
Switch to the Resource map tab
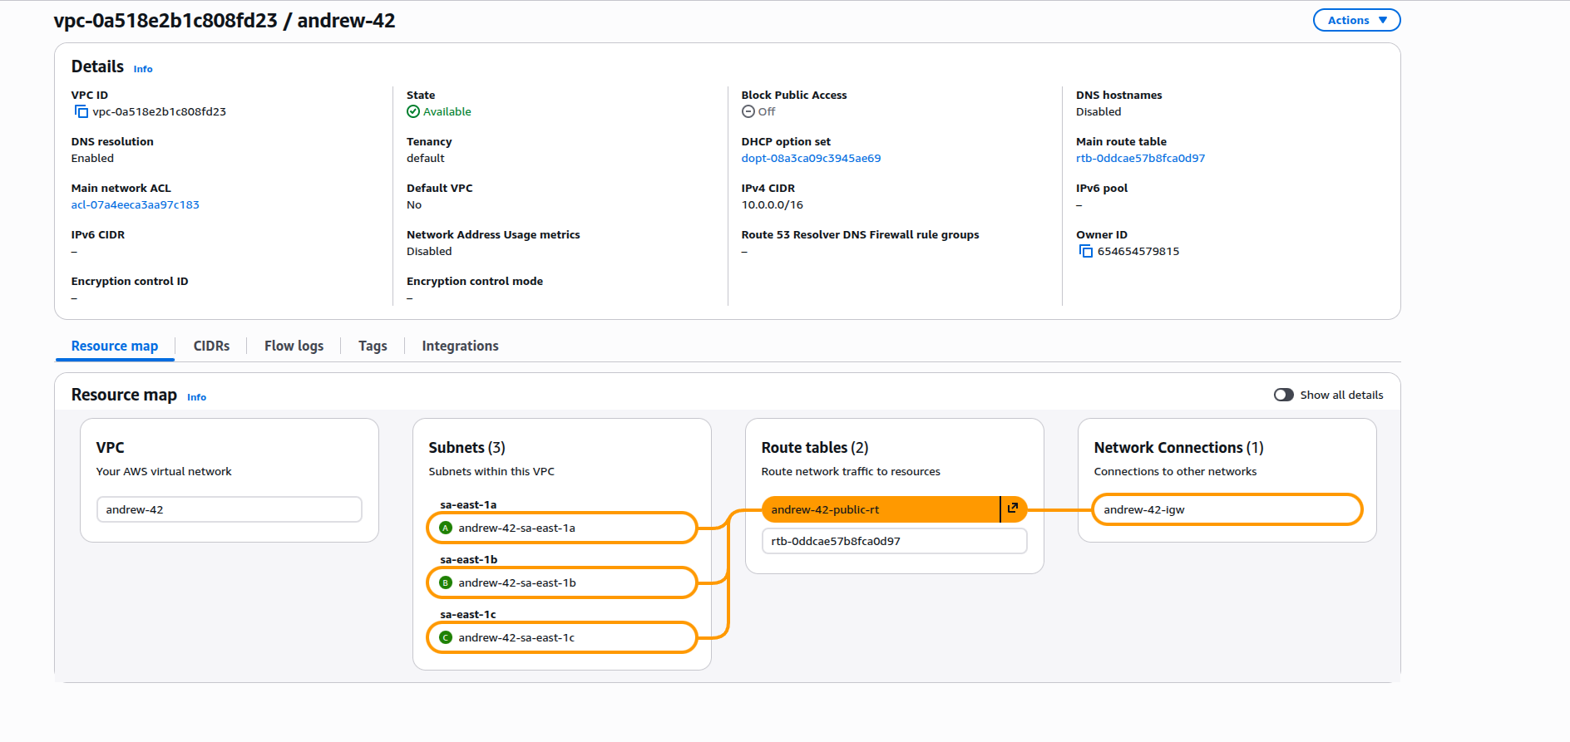(x=115, y=346)
